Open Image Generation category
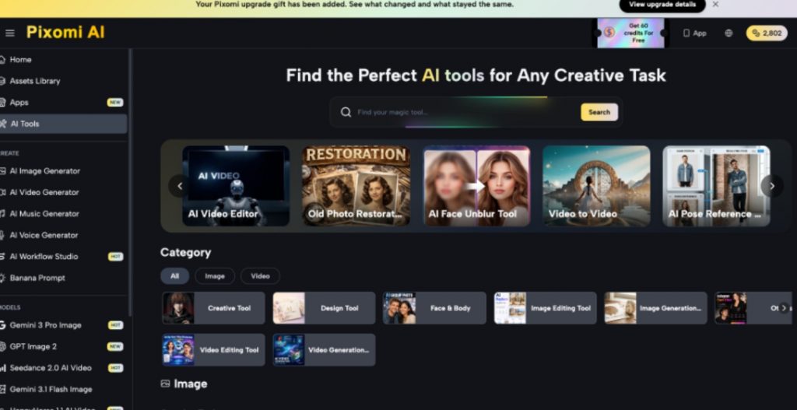Viewport: 797px width, 410px height. point(655,308)
